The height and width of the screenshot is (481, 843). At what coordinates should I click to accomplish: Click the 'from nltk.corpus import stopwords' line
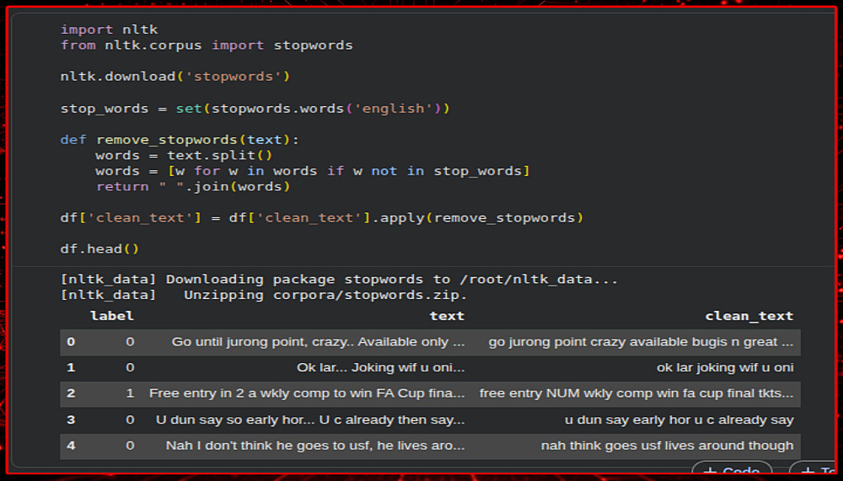[207, 45]
